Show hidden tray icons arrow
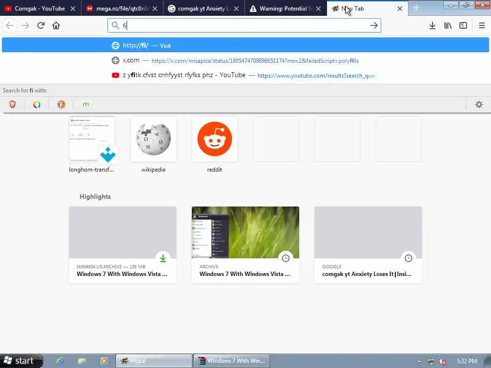 [x=419, y=361]
